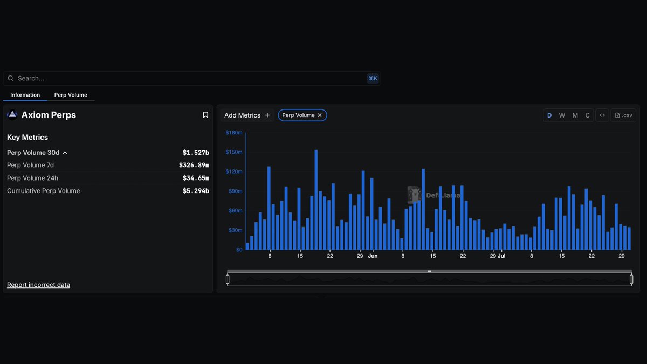The image size is (647, 364).
Task: Remove the Perp Volume metric chip
Action: [x=319, y=115]
